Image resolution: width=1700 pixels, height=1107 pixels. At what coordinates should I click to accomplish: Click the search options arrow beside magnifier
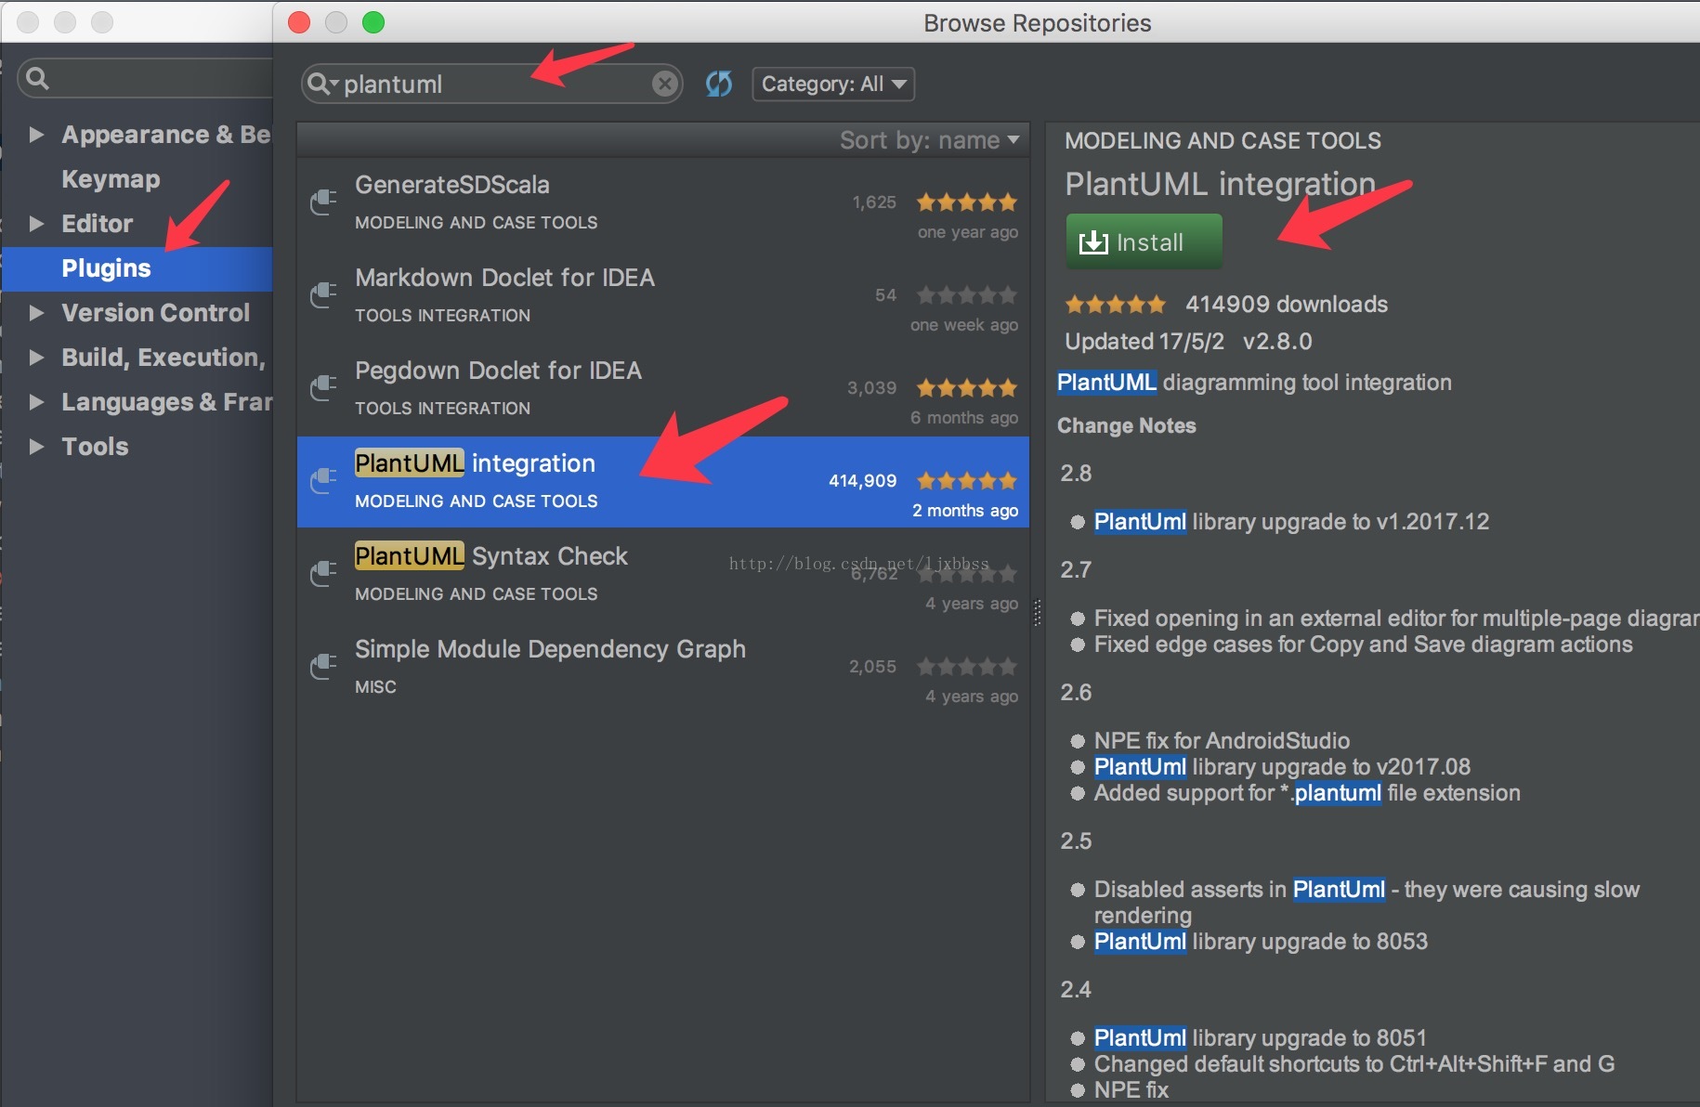coord(334,84)
